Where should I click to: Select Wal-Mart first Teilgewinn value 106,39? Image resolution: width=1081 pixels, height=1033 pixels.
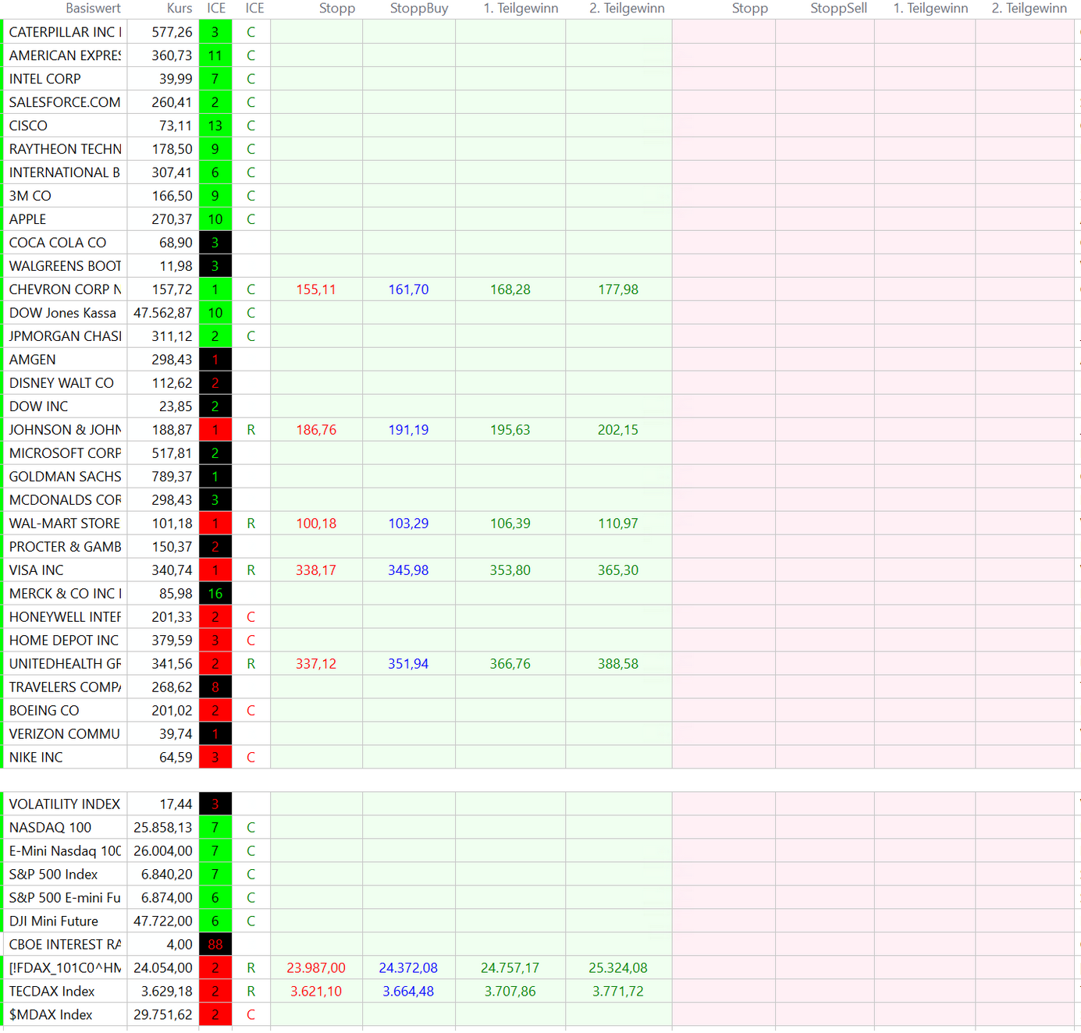pyautogui.click(x=510, y=524)
